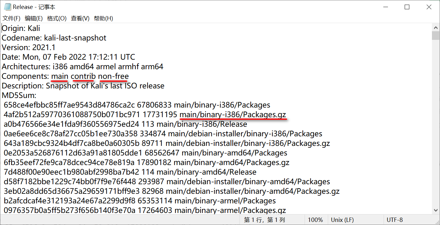This screenshot has height=225, width=440.
Task: Click the word 'main' in Components line
Action: point(60,76)
